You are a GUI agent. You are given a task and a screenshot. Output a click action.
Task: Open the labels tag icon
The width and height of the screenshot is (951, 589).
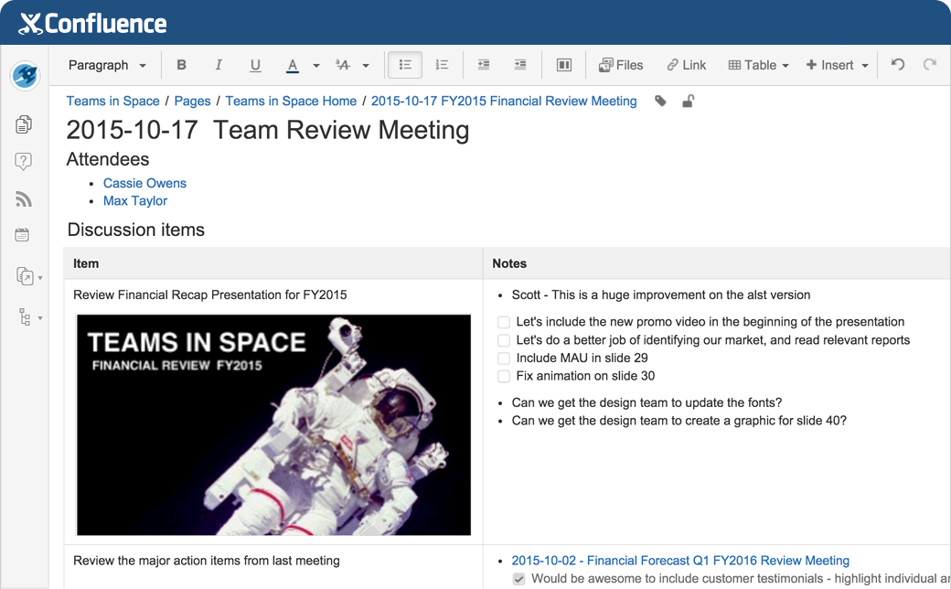click(660, 102)
